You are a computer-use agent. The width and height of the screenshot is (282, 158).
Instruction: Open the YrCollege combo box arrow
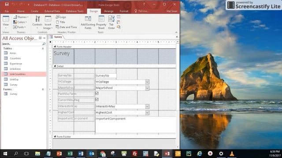pyautogui.click(x=147, y=82)
